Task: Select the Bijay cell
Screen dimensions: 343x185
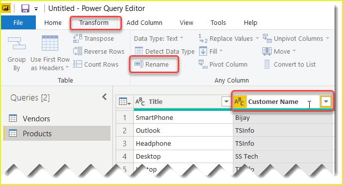Action: 283,117
